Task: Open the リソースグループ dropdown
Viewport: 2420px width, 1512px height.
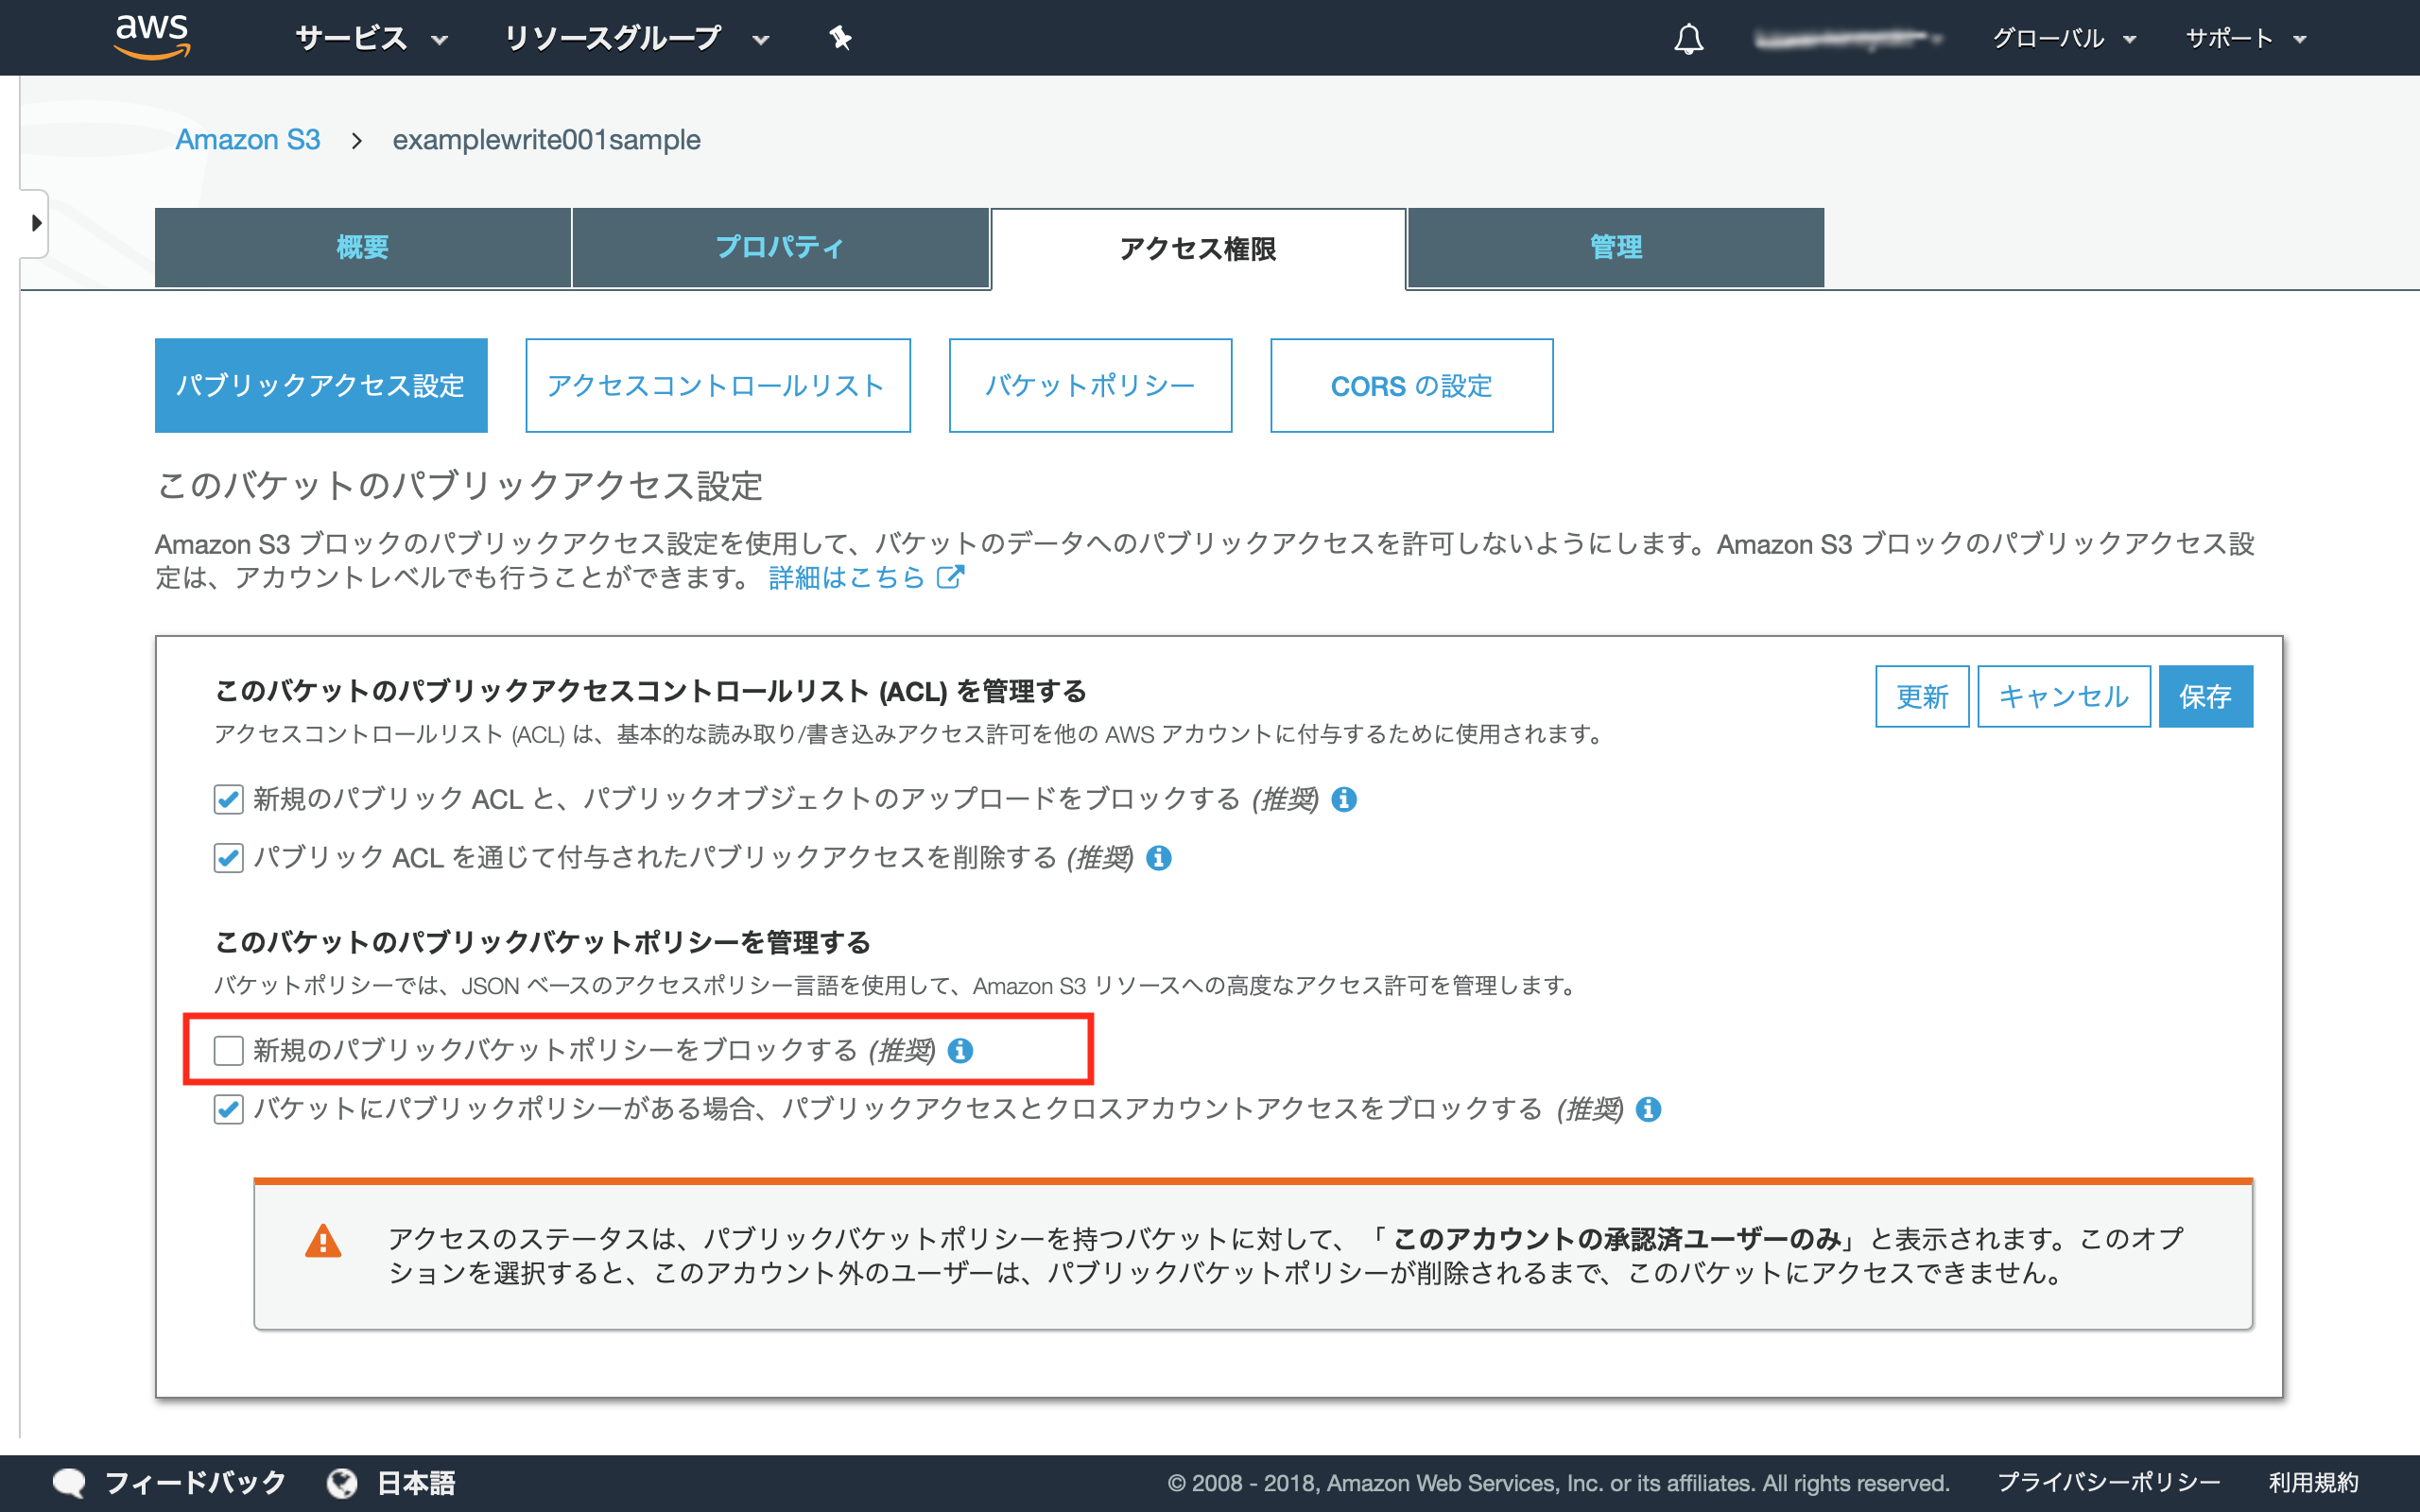Action: [x=636, y=39]
